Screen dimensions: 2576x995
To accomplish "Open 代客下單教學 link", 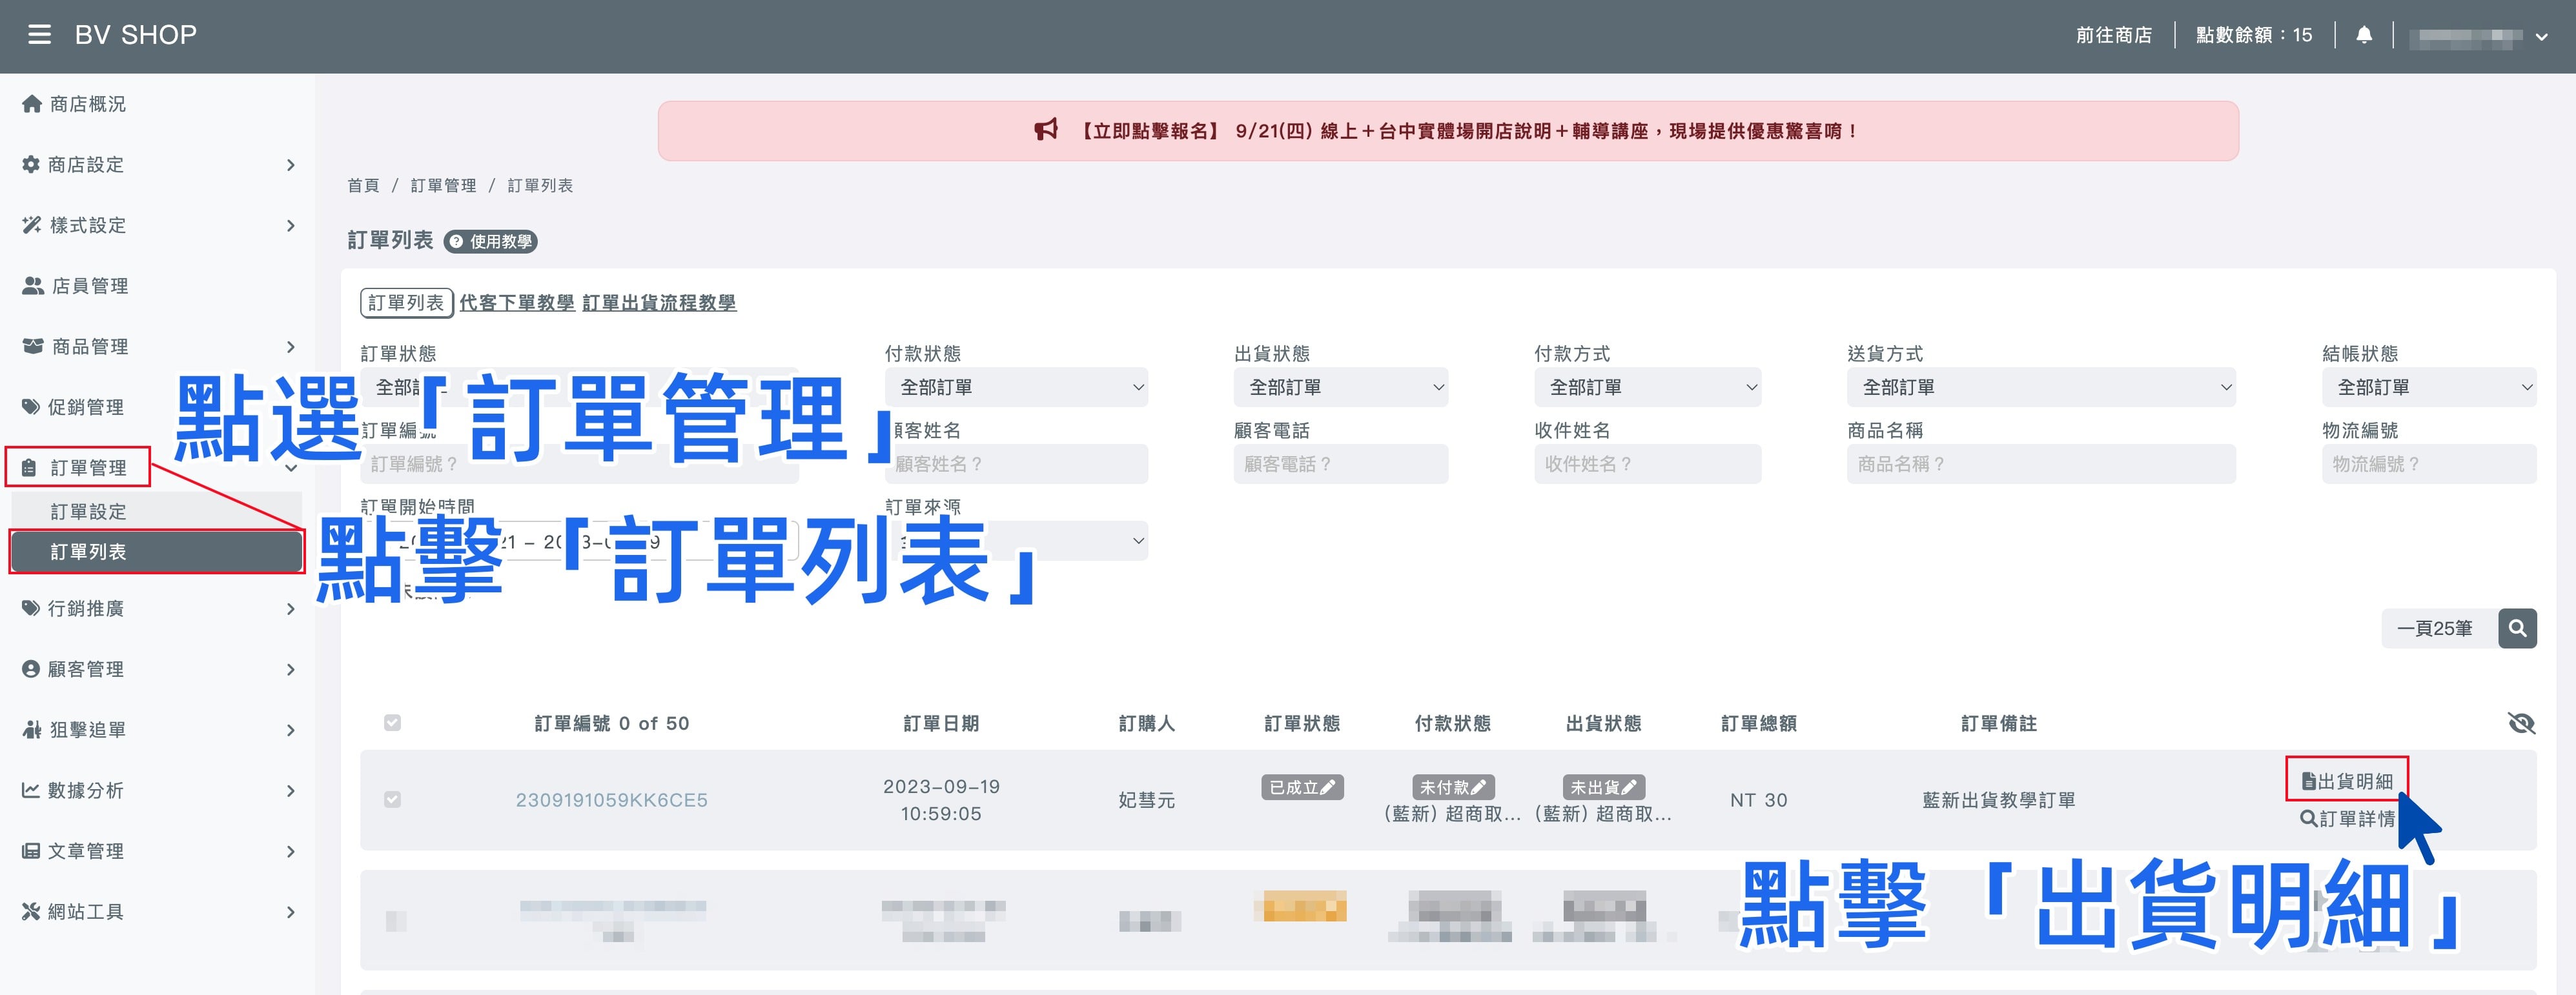I will pos(517,303).
